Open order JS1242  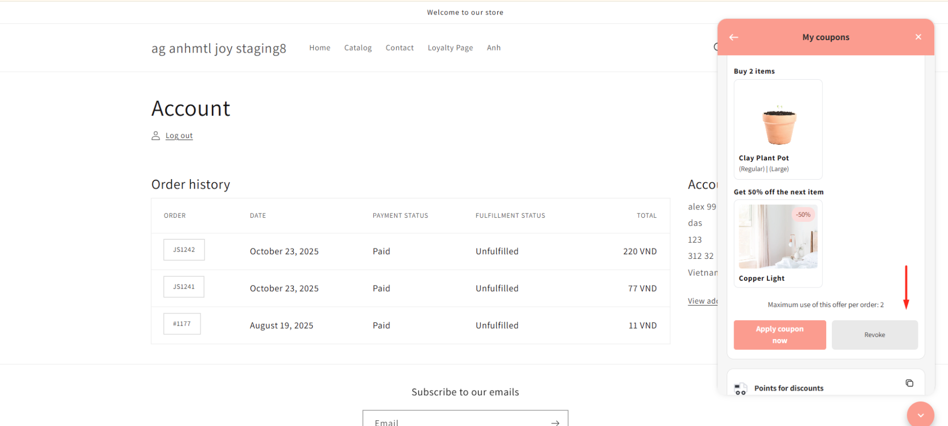click(184, 250)
